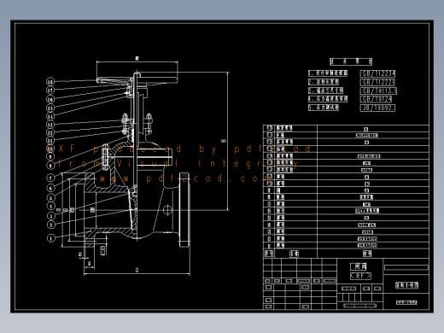Select part balloon number 6
This screenshot has height=333, width=444.
pyautogui.click(x=50, y=188)
